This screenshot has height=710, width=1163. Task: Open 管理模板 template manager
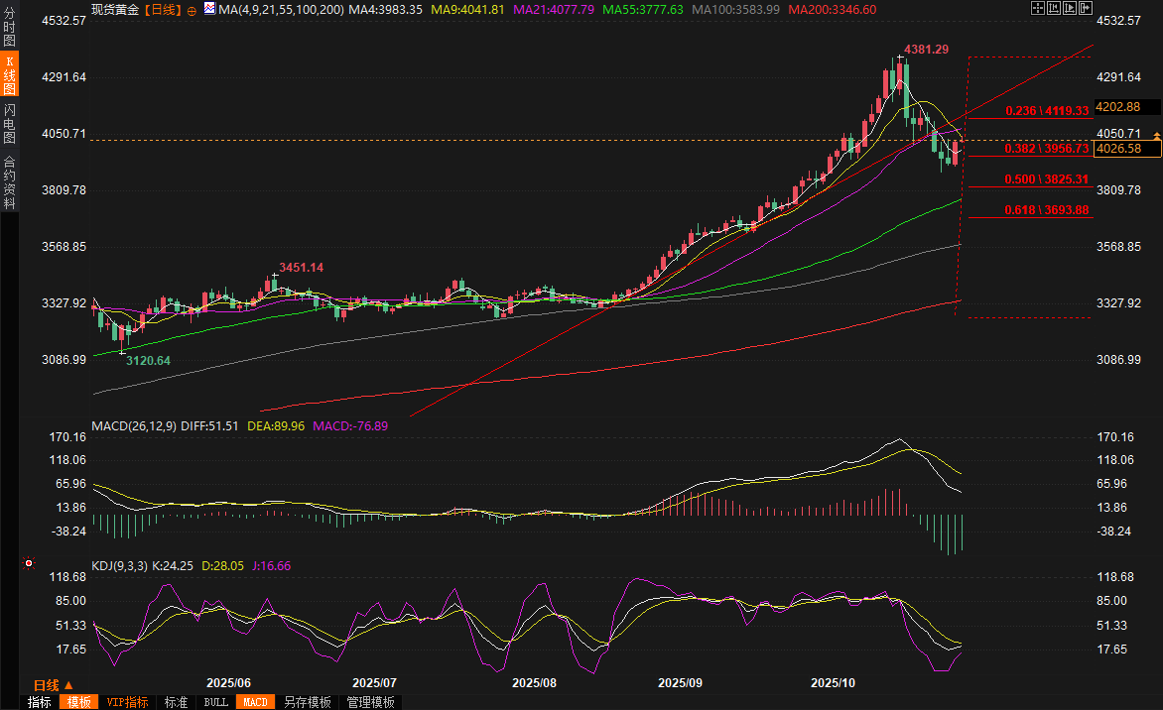click(x=370, y=702)
